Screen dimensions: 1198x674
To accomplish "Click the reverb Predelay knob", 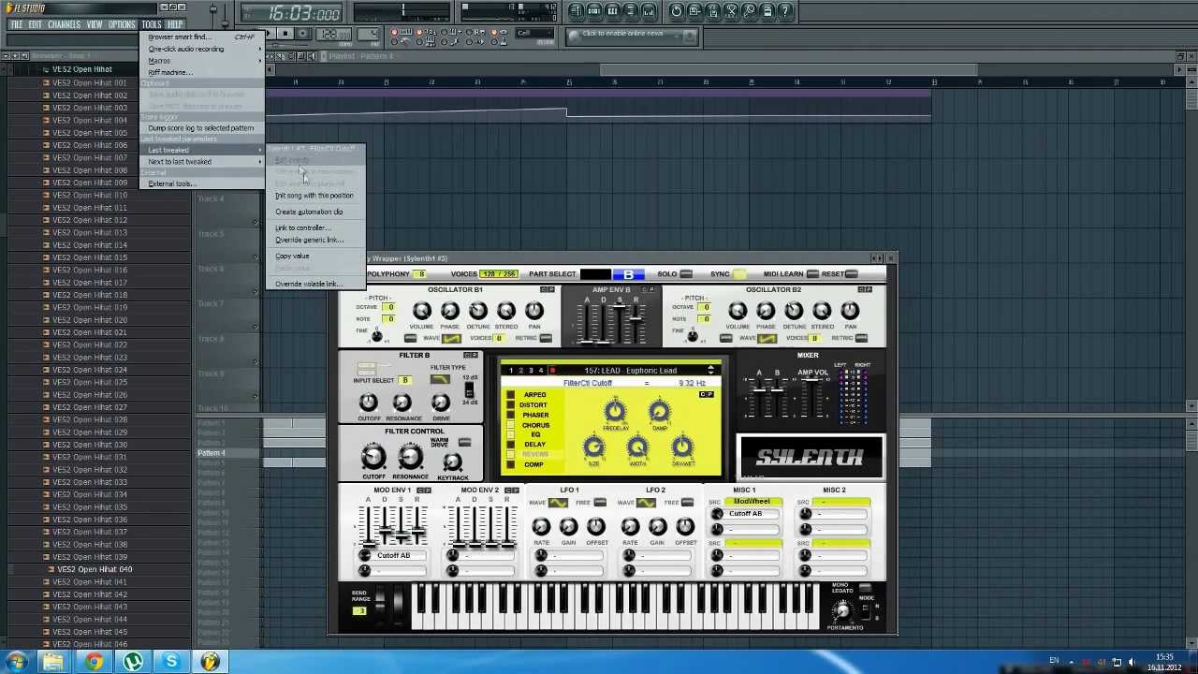I will [614, 411].
